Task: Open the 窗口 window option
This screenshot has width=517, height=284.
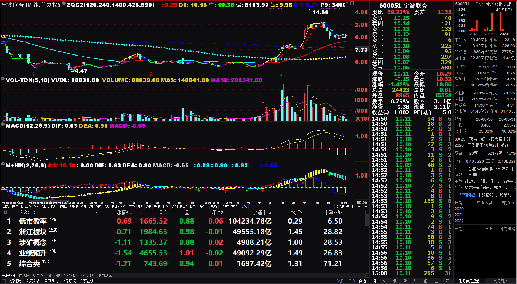Action: (15, 206)
